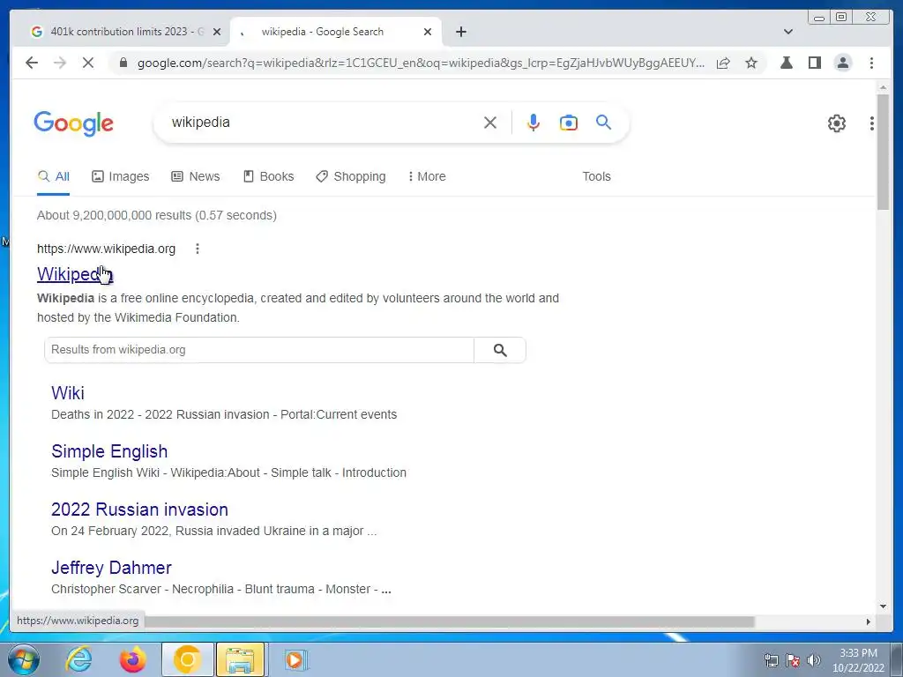This screenshot has width=903, height=677.
Task: Select 'About 9,200,000,000 results' text
Action: (x=114, y=215)
